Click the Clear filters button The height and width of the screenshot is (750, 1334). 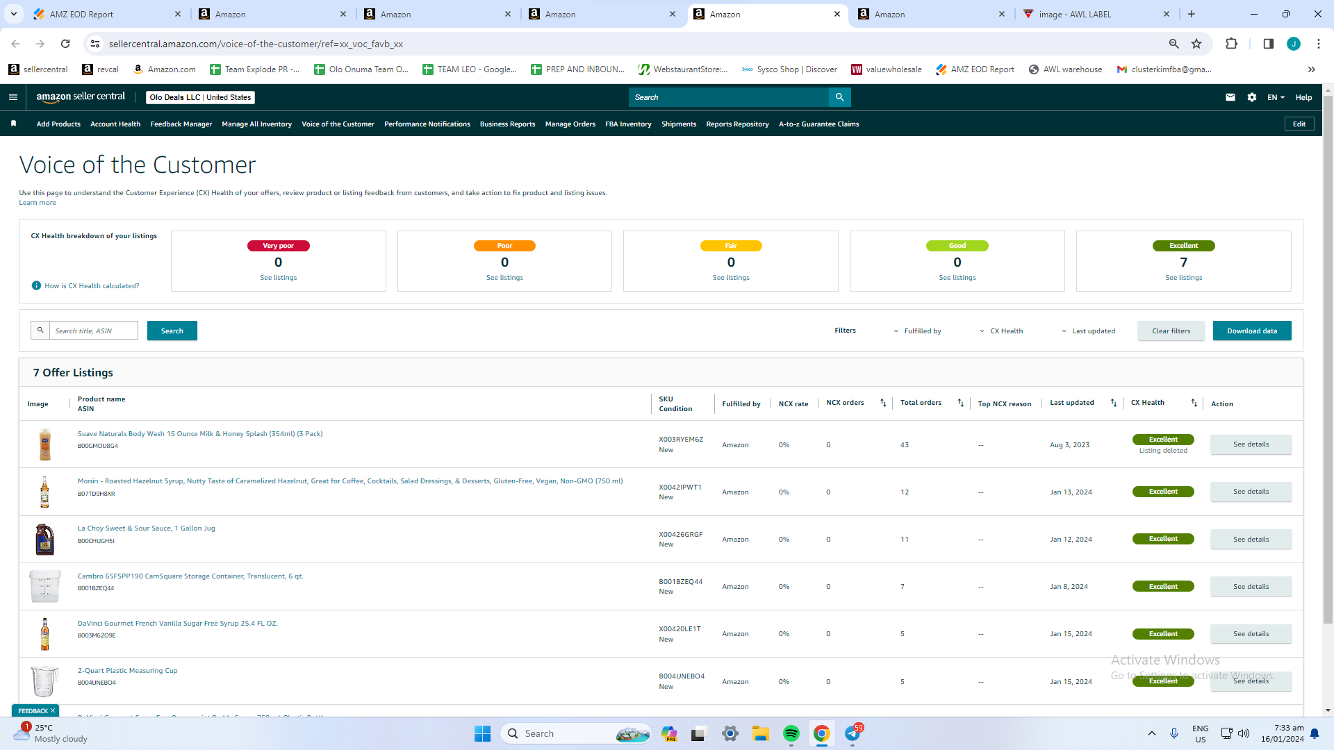coord(1171,331)
